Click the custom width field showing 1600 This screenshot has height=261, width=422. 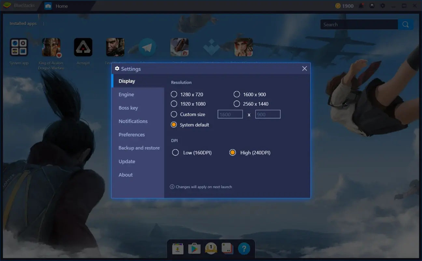(x=230, y=114)
